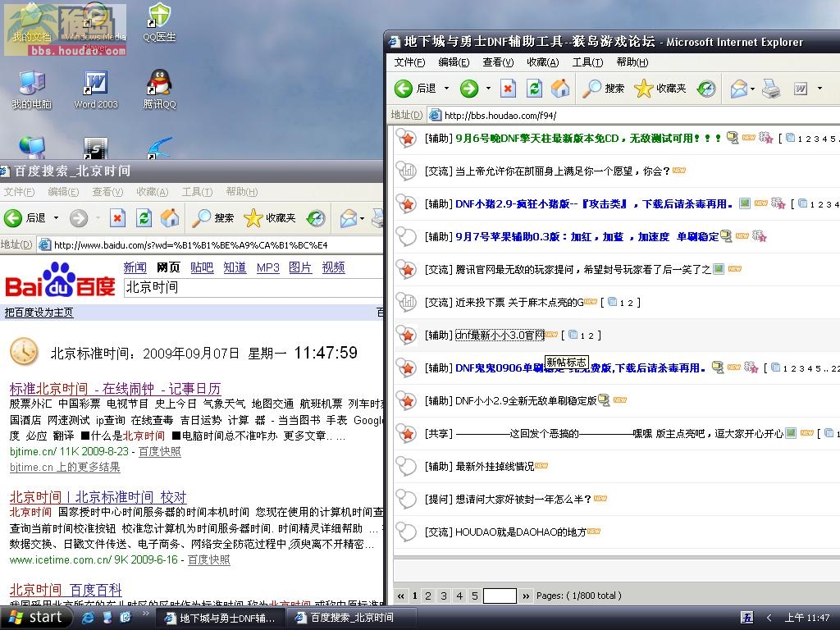Open Favorites (收藏夹) in Baidu window toolbar
Image resolution: width=840 pixels, height=630 pixels.
[269, 218]
